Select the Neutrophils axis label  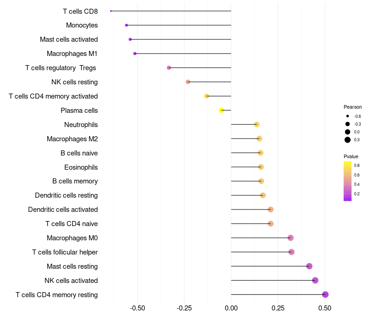point(81,125)
